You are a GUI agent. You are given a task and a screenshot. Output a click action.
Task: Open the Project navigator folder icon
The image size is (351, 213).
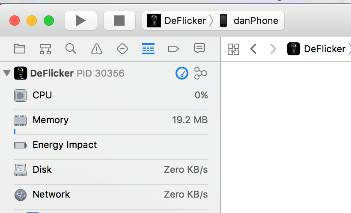click(x=20, y=49)
